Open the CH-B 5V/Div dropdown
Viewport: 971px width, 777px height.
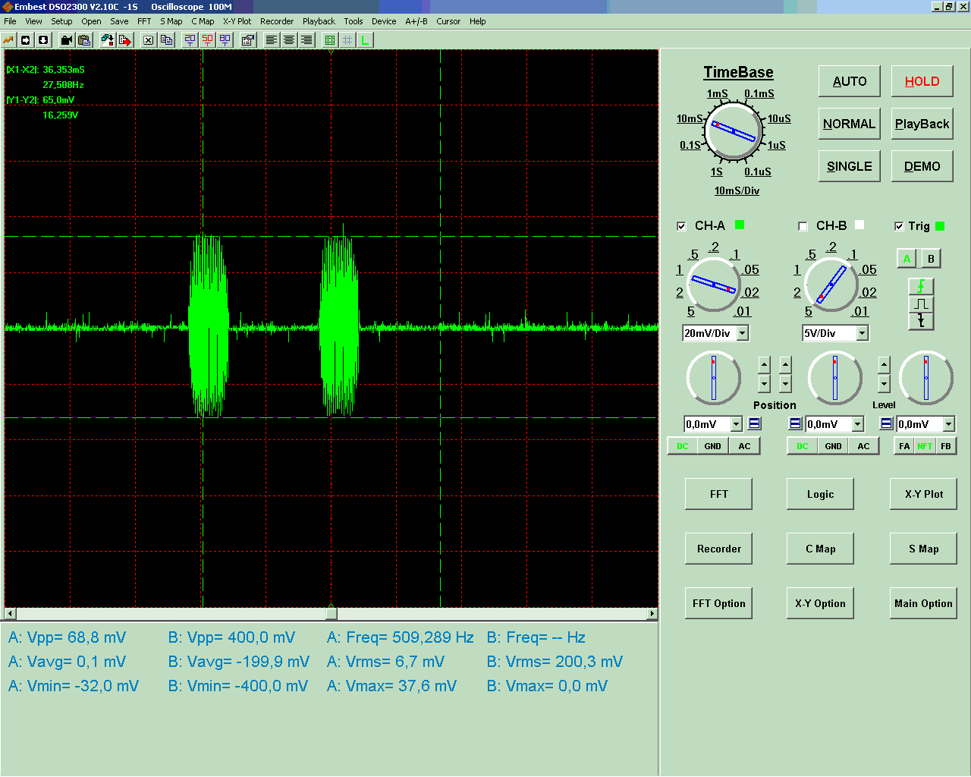pyautogui.click(x=862, y=333)
